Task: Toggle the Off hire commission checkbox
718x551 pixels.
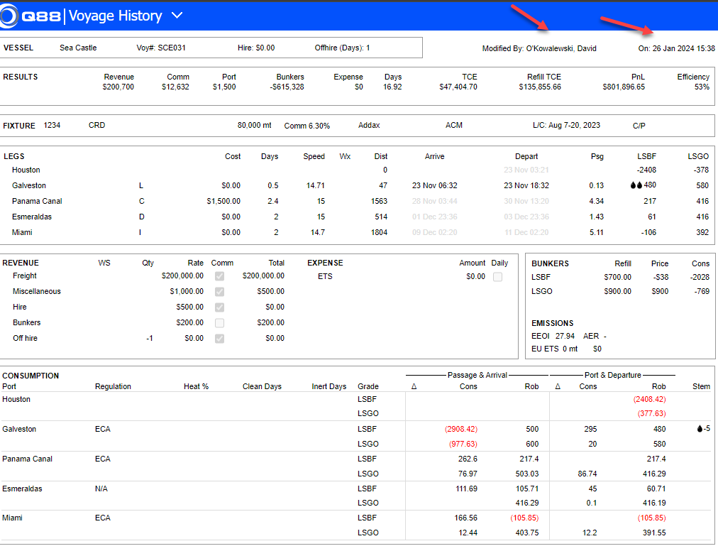Action: coord(220,339)
